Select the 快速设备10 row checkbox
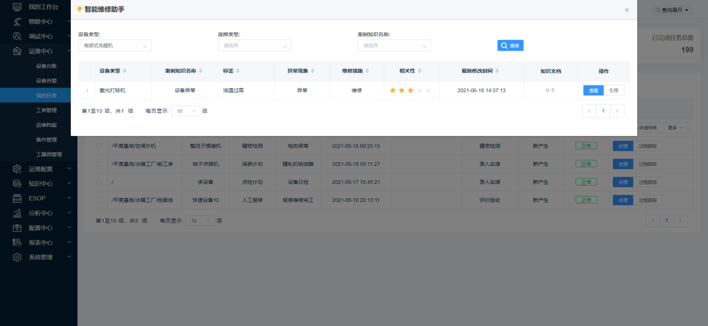 click(x=99, y=200)
